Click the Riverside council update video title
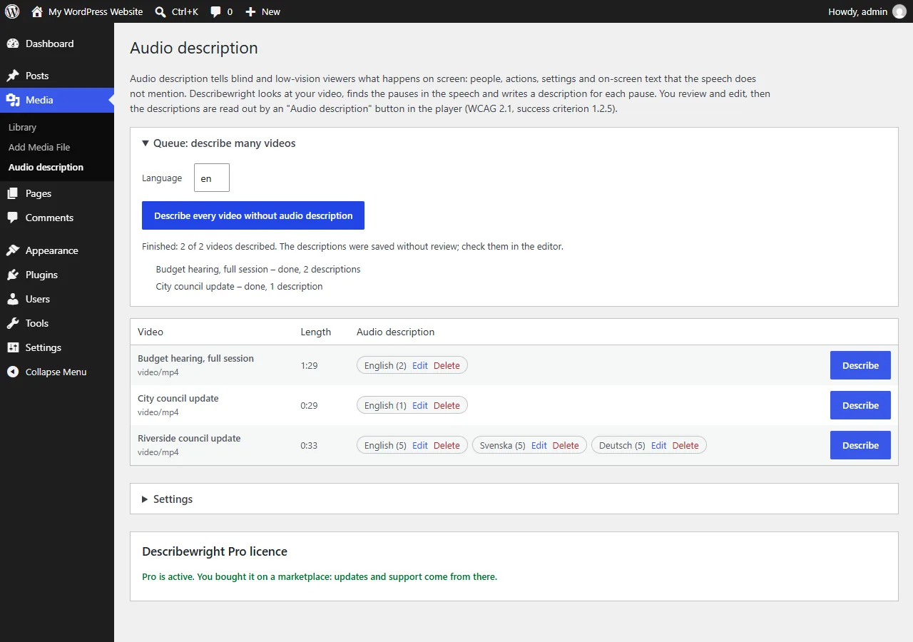 tap(189, 438)
